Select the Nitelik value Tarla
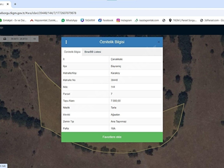224x168 pixels. 113,107
